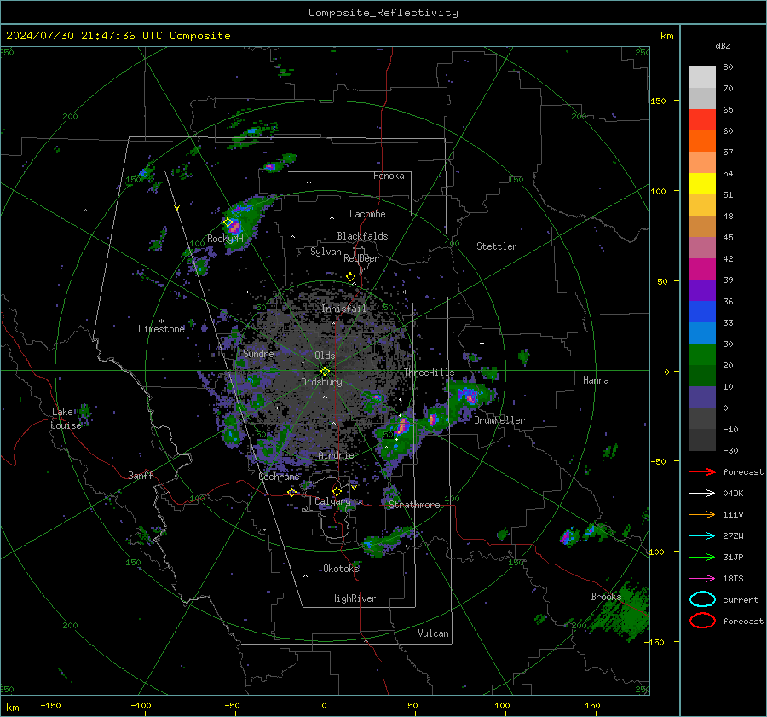Screen dimensions: 767x717
Task: Select the red 65 dBZ color swatch
Action: point(702,120)
